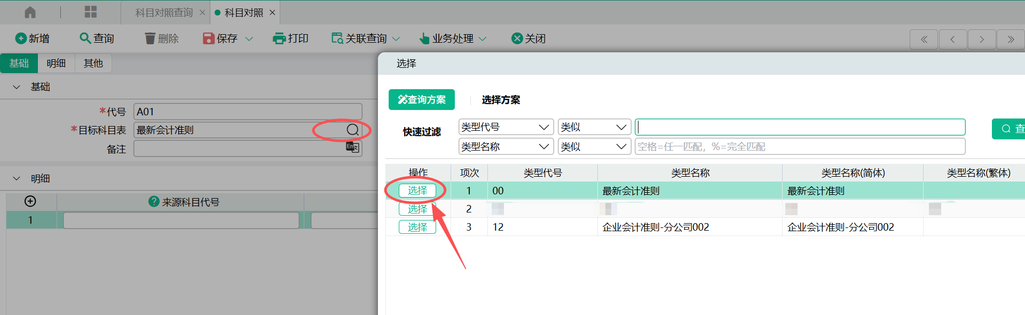
Task: Click the 查询方案 button
Action: [421, 100]
